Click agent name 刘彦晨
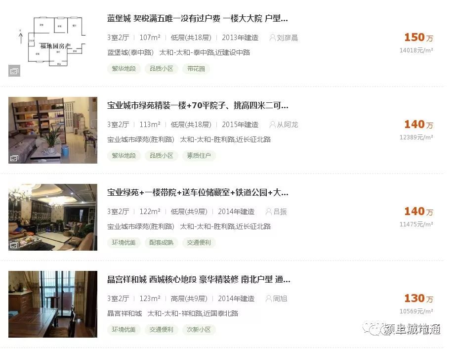Image resolution: width=455 pixels, height=349 pixels. pyautogui.click(x=287, y=38)
